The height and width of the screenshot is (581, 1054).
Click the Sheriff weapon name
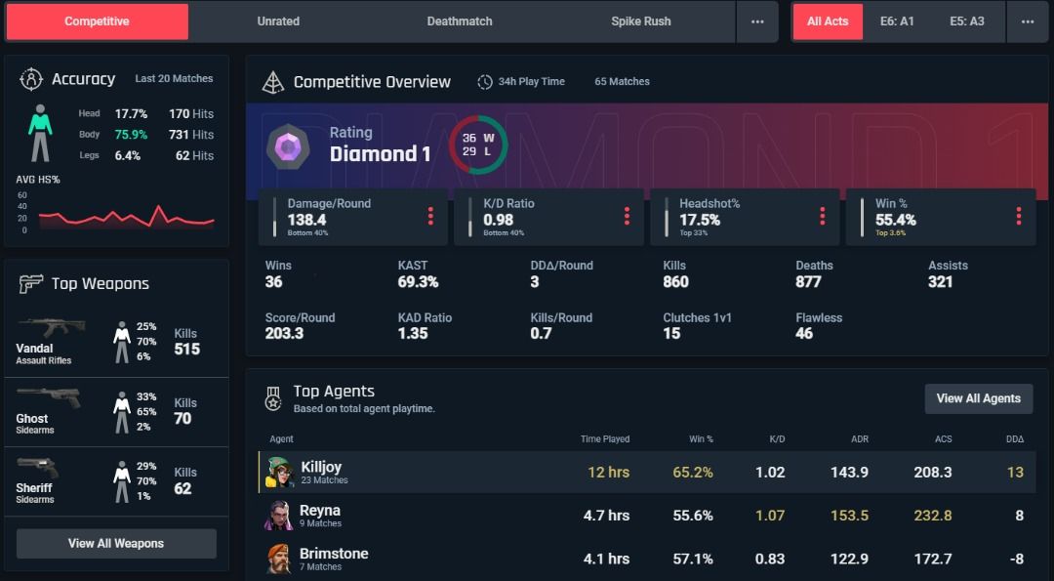(34, 487)
